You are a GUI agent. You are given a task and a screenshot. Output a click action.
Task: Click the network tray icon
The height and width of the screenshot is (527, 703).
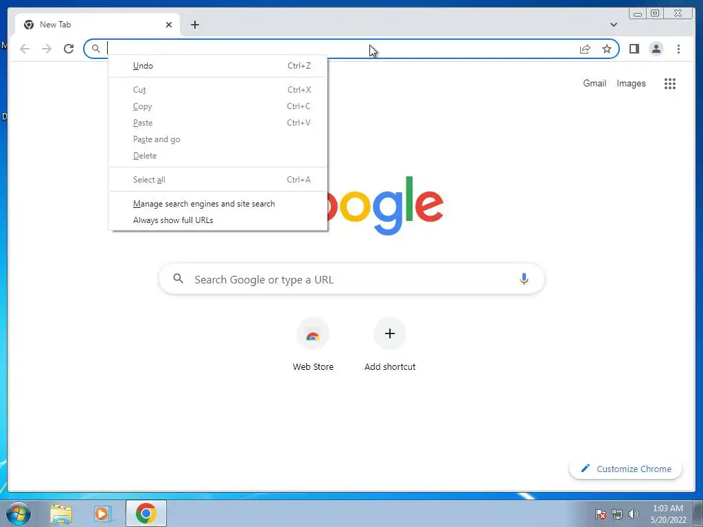pyautogui.click(x=617, y=514)
